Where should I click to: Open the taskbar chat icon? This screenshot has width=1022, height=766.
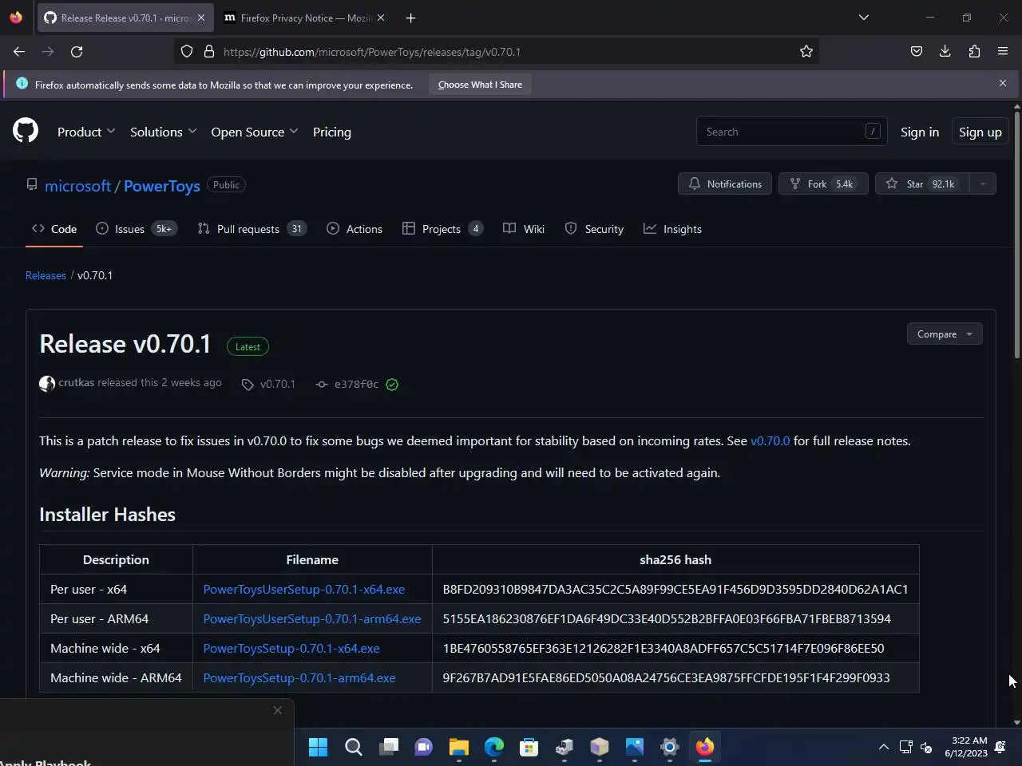(423, 747)
